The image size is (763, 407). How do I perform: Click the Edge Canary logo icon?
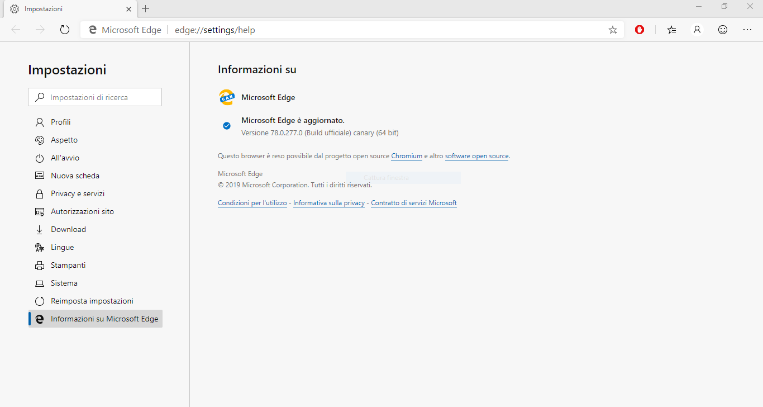[226, 97]
